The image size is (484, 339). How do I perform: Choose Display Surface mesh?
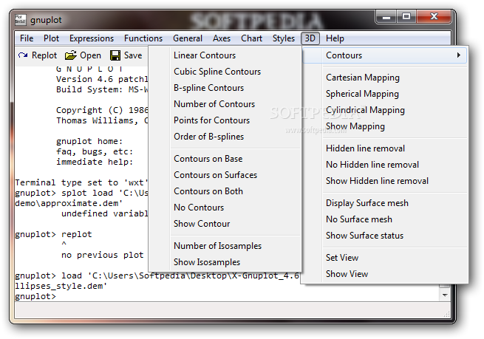click(384, 203)
